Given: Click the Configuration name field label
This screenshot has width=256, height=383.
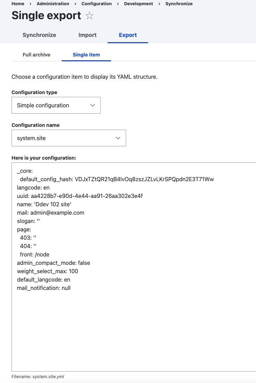Looking at the screenshot, I should [36, 125].
